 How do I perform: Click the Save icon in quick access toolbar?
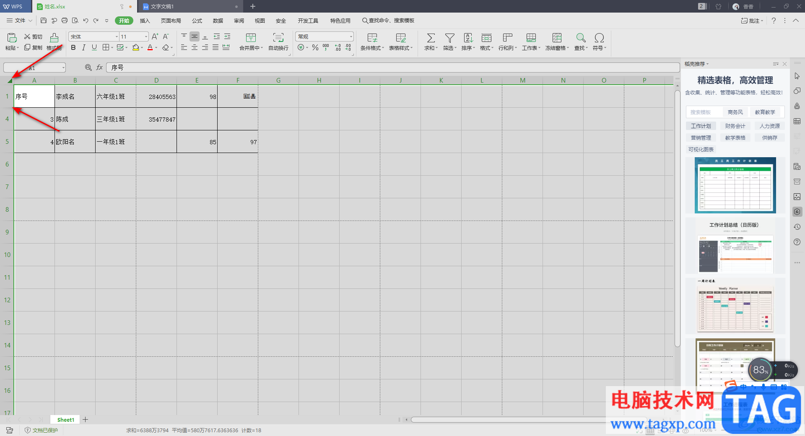[44, 21]
